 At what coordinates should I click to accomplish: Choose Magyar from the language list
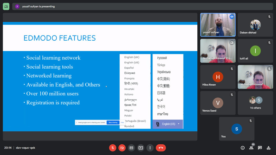point(129,110)
